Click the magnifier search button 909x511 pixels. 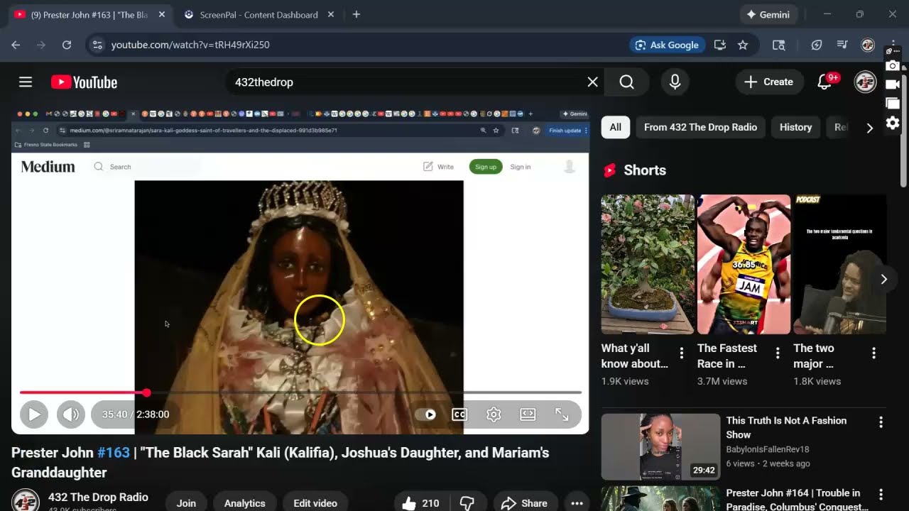[626, 82]
